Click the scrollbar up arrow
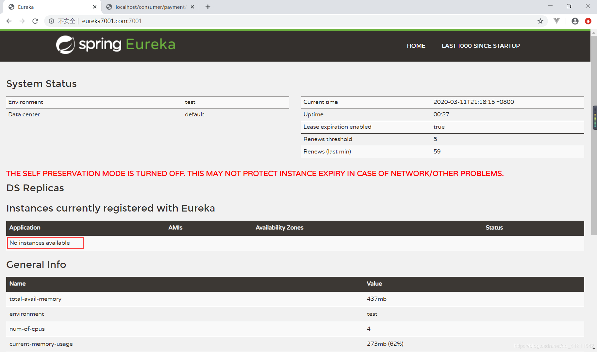 click(594, 33)
